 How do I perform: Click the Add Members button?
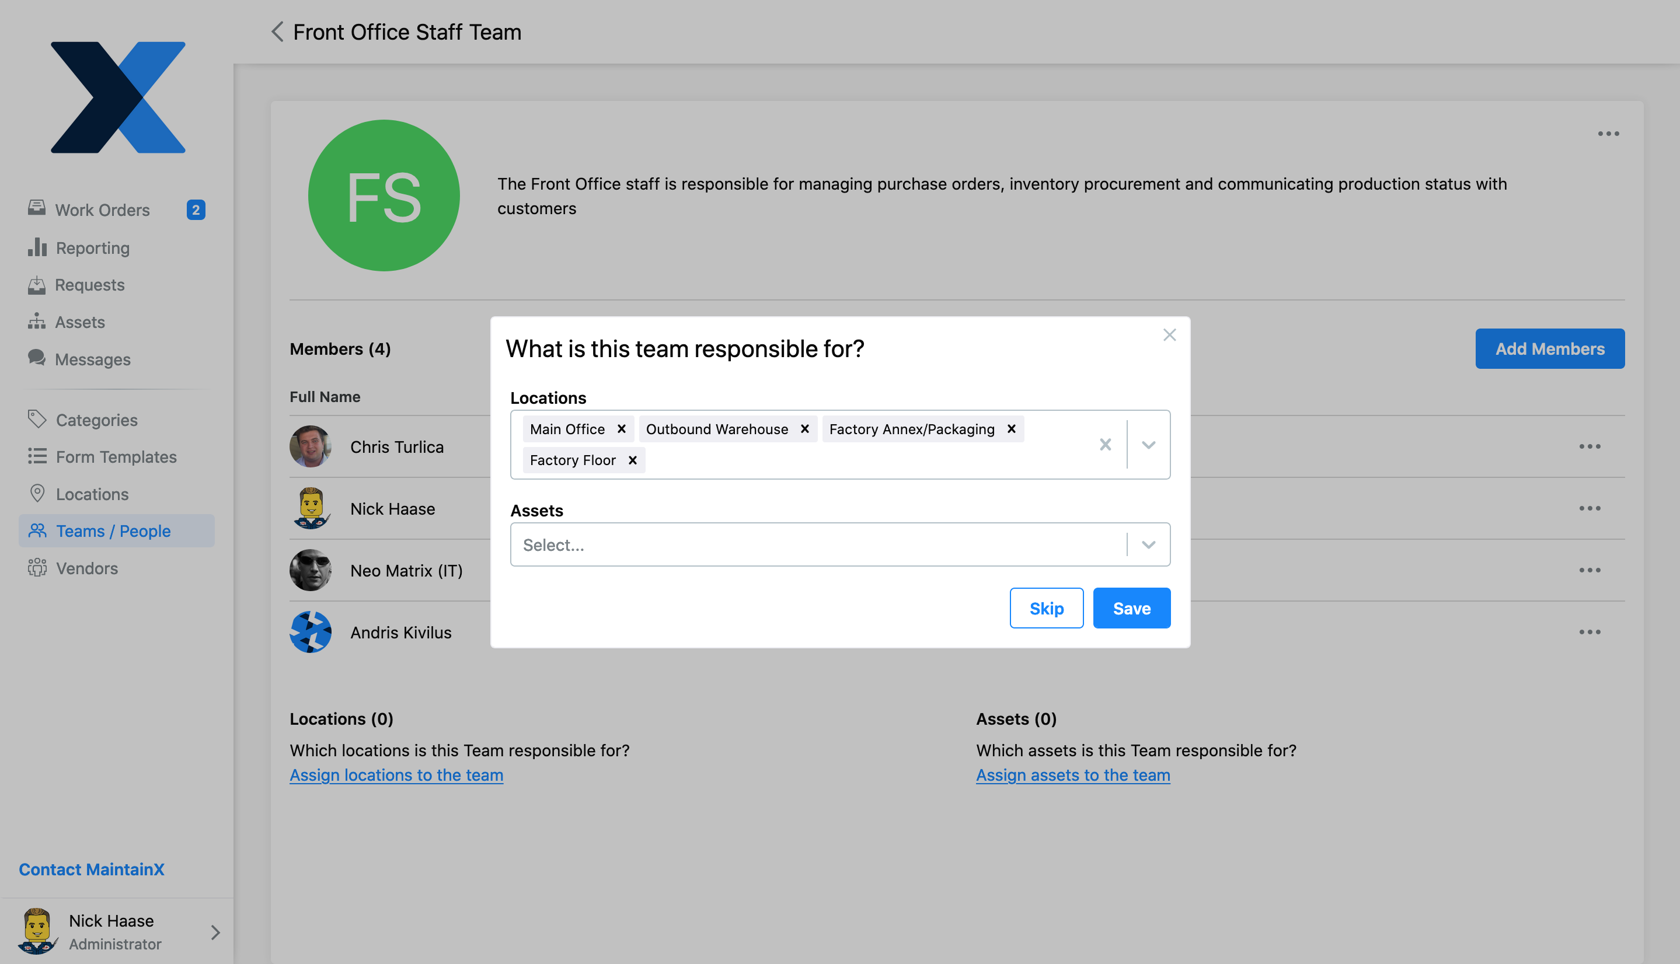[x=1550, y=349]
